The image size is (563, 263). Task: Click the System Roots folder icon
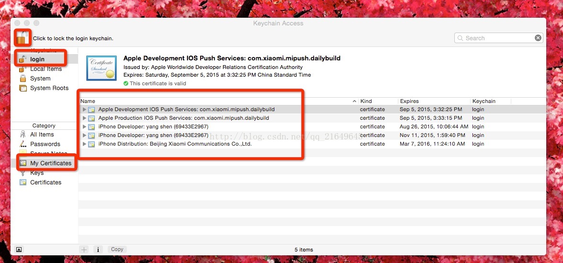point(23,88)
